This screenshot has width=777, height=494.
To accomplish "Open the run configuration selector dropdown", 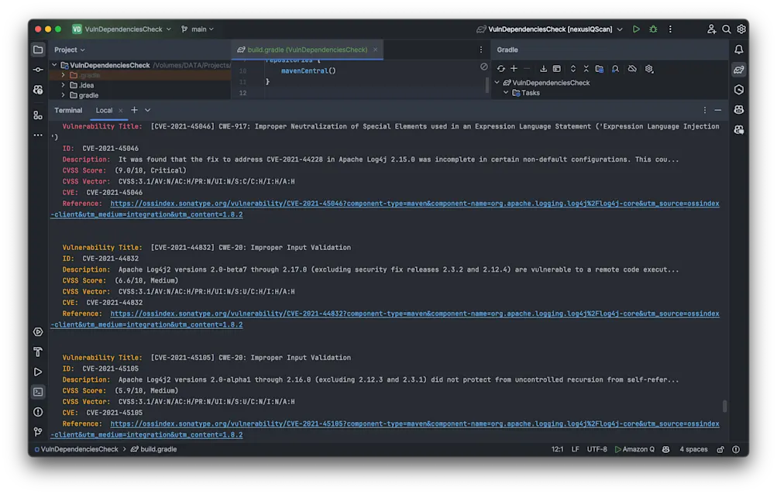I will [x=549, y=29].
